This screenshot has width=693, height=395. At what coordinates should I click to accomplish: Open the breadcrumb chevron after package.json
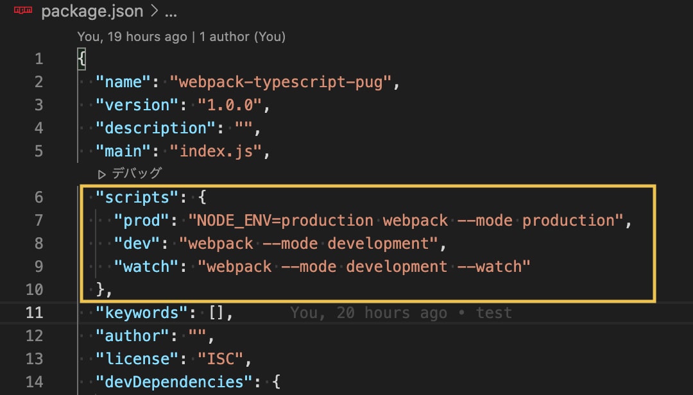pos(154,11)
